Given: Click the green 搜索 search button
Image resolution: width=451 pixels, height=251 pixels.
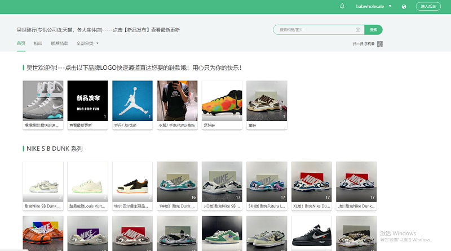Looking at the screenshot, I should 373,30.
